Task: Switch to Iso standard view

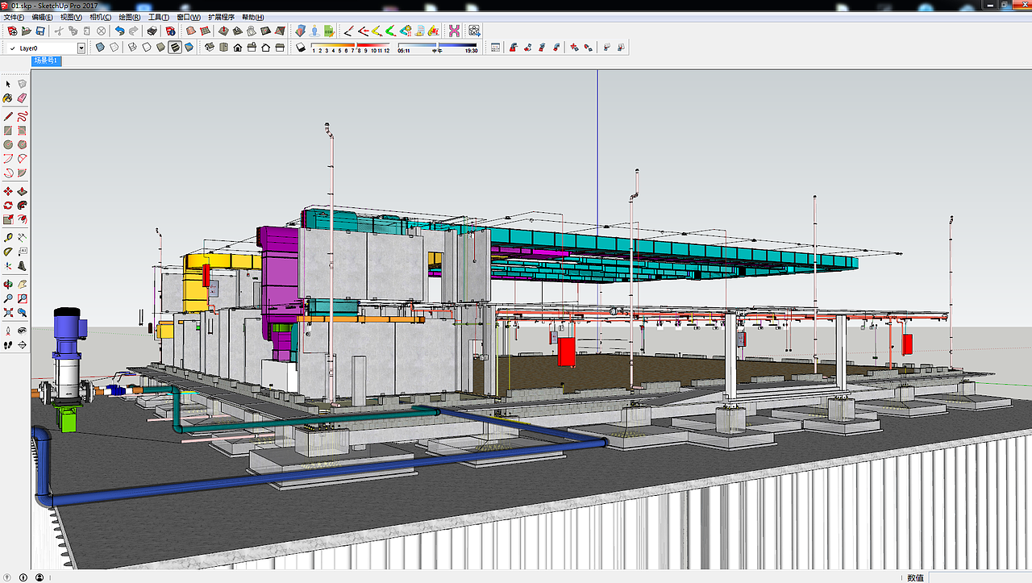Action: point(208,48)
